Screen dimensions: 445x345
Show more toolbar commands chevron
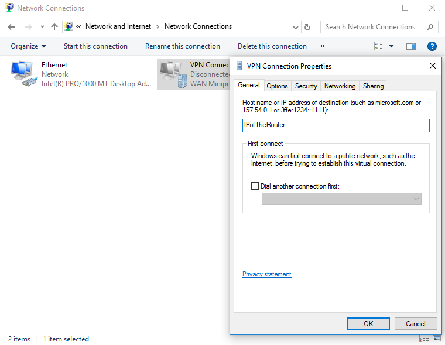[323, 46]
